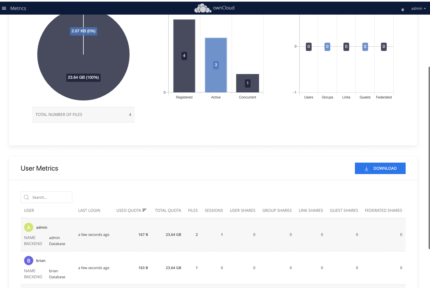Click the Registered users bar
The width and height of the screenshot is (430, 288).
(184, 56)
